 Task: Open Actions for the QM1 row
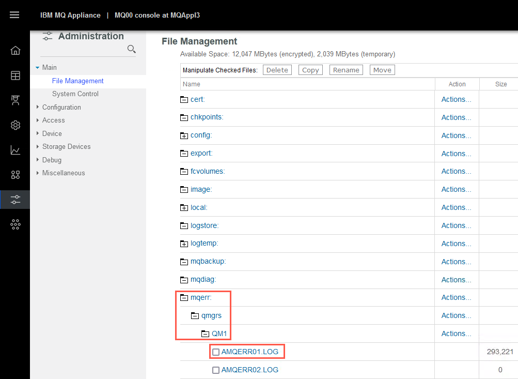456,333
